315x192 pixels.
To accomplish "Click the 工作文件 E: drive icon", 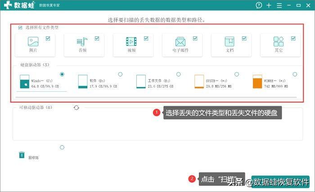I will coord(141,81).
